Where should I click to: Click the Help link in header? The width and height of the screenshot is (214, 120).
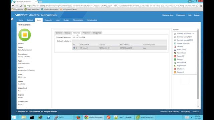190,15
